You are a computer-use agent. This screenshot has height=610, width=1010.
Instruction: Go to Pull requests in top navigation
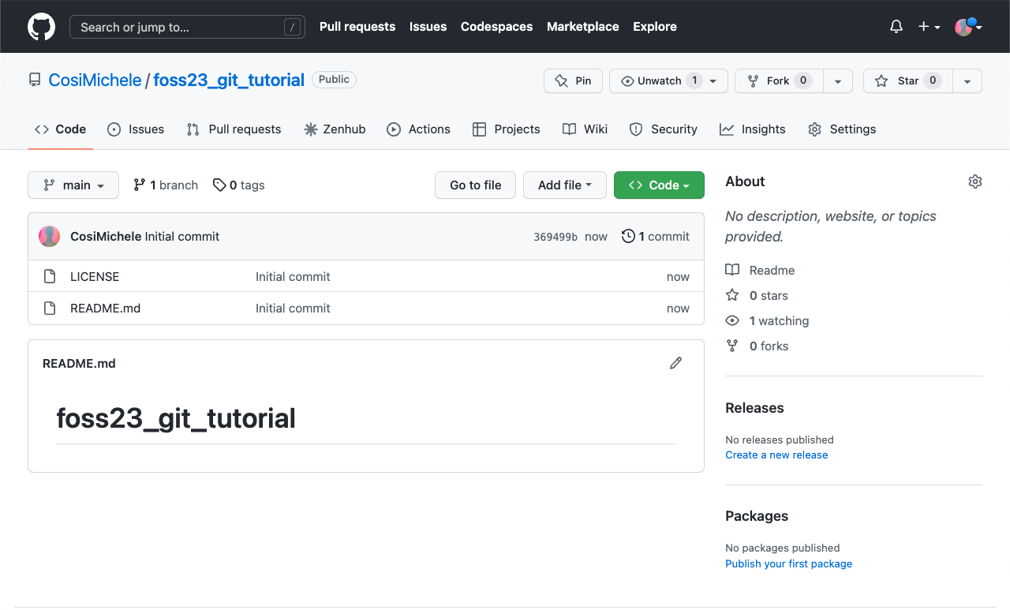pyautogui.click(x=357, y=27)
